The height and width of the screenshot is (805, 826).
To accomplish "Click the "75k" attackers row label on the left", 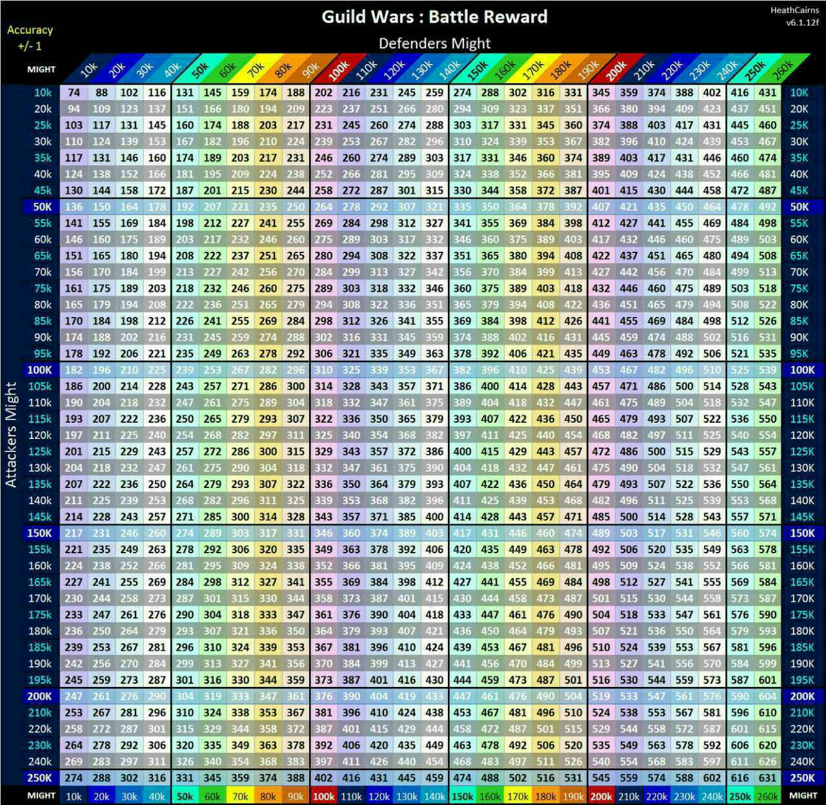I will click(x=43, y=289).
